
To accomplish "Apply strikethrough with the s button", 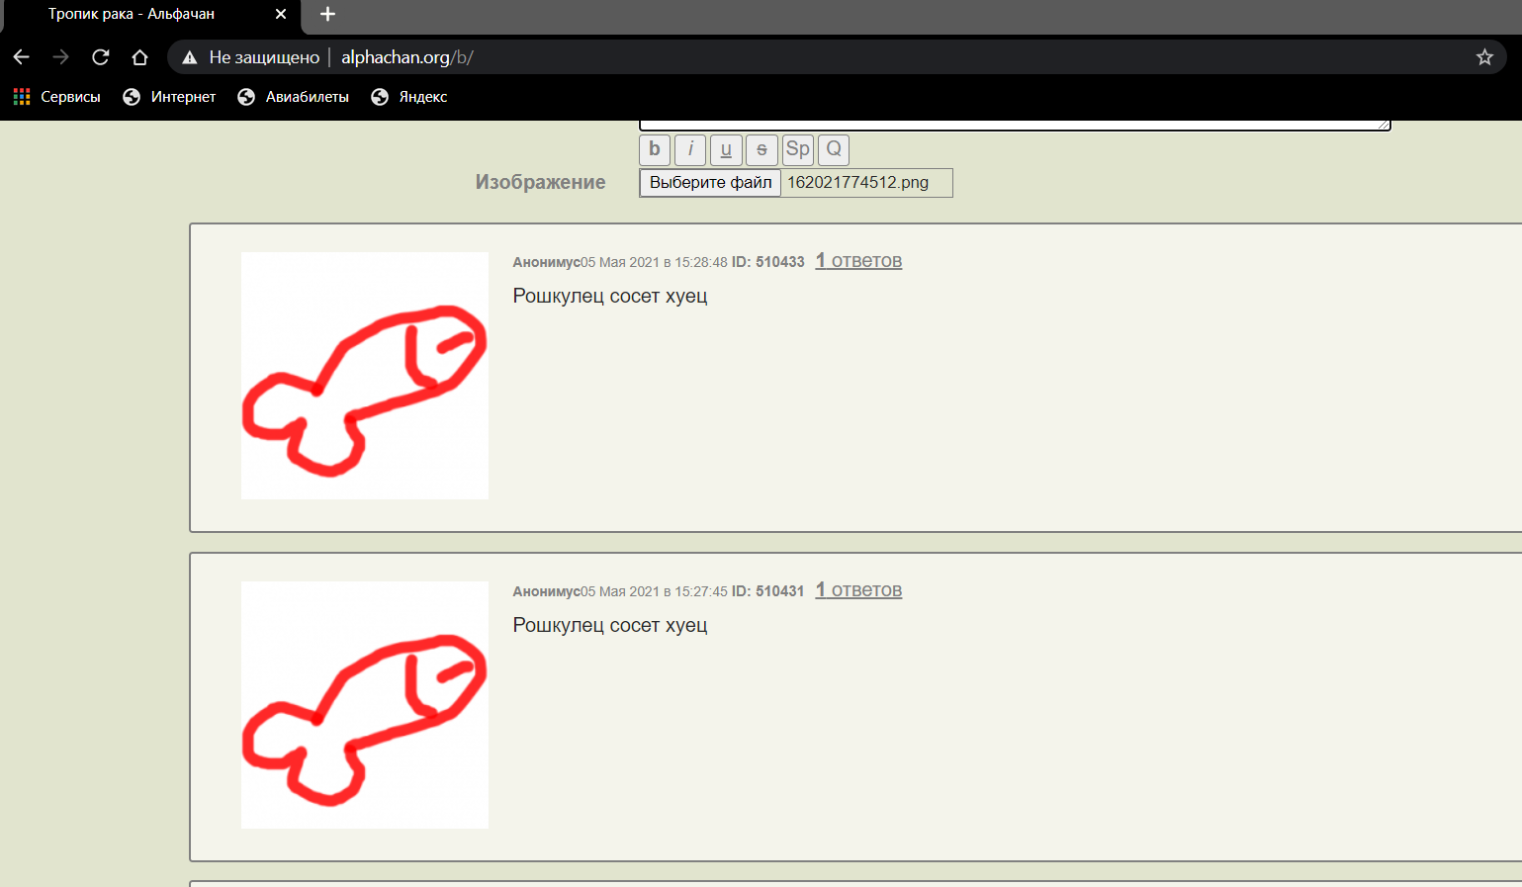I will [761, 149].
